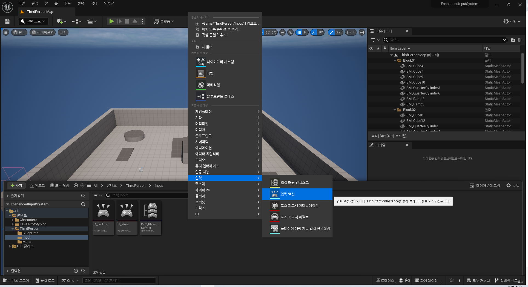Image resolution: width=528 pixels, height=287 pixels.
Task: Create a new folder in the outliner
Action: click(513, 40)
